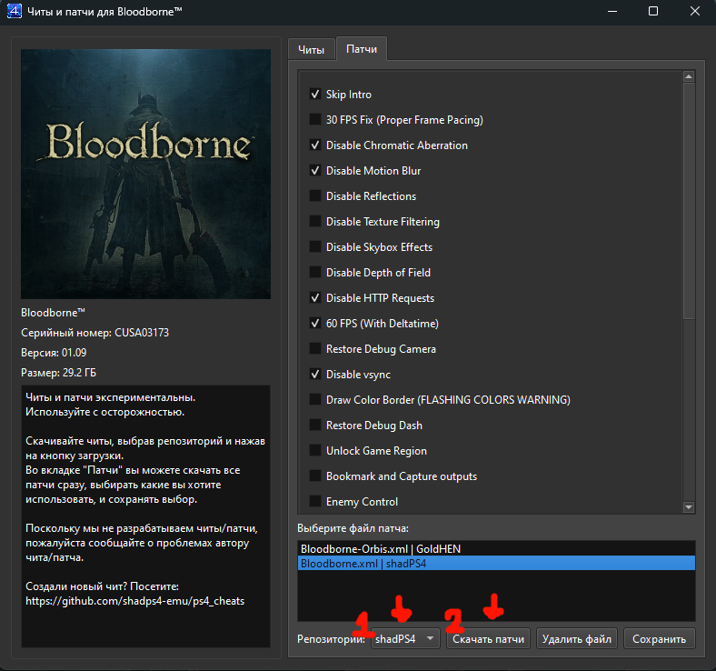
Task: Toggle Disable Chromatic Aberration checkbox
Action: pos(315,145)
